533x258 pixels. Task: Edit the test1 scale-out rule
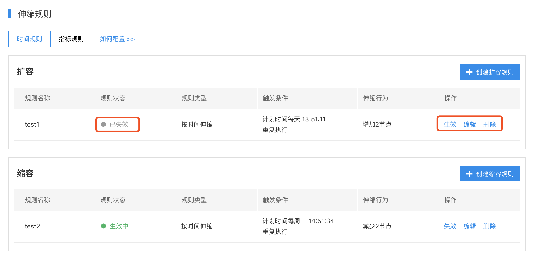pos(470,124)
